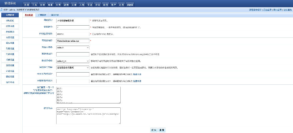Focus the 中文分词APIKEY input field
The width and height of the screenshot is (293, 133).
tap(73, 74)
